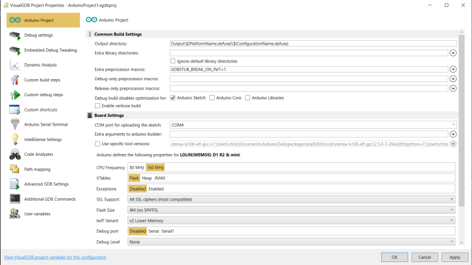
Task: Expand Extra arguments to arduino-builder arrow
Action: click(x=453, y=135)
